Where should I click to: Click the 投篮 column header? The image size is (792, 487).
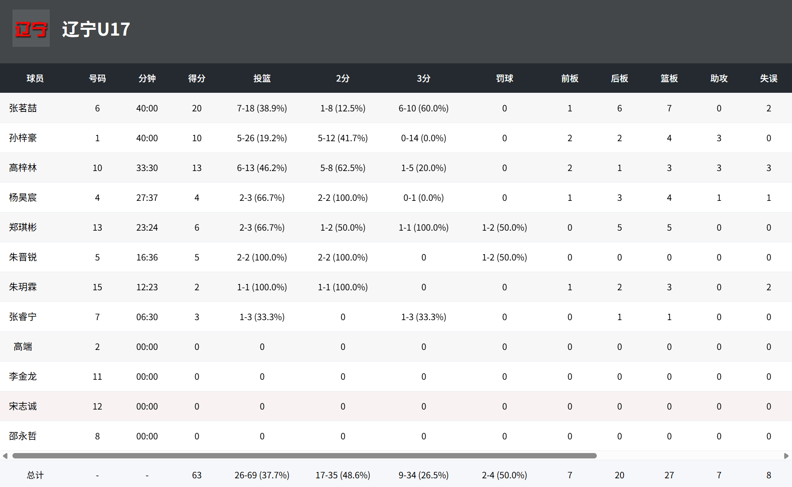(x=262, y=78)
